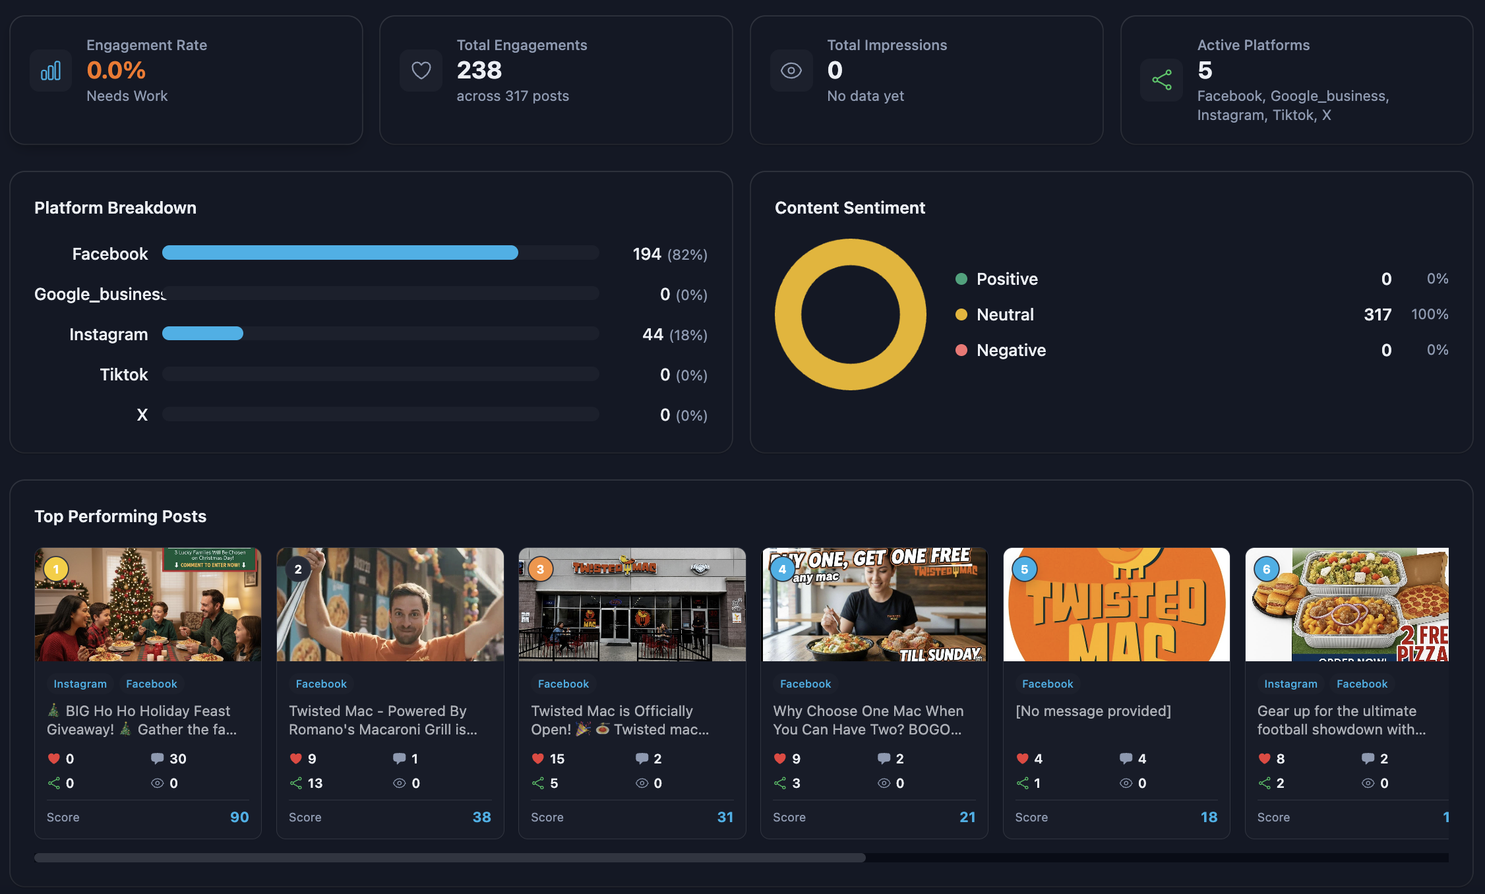Click Facebook tag on football showdown post
The height and width of the screenshot is (894, 1485).
coord(1362,684)
